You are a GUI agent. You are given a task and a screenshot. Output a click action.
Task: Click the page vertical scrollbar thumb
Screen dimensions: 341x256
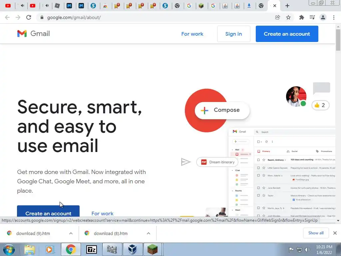point(338,40)
